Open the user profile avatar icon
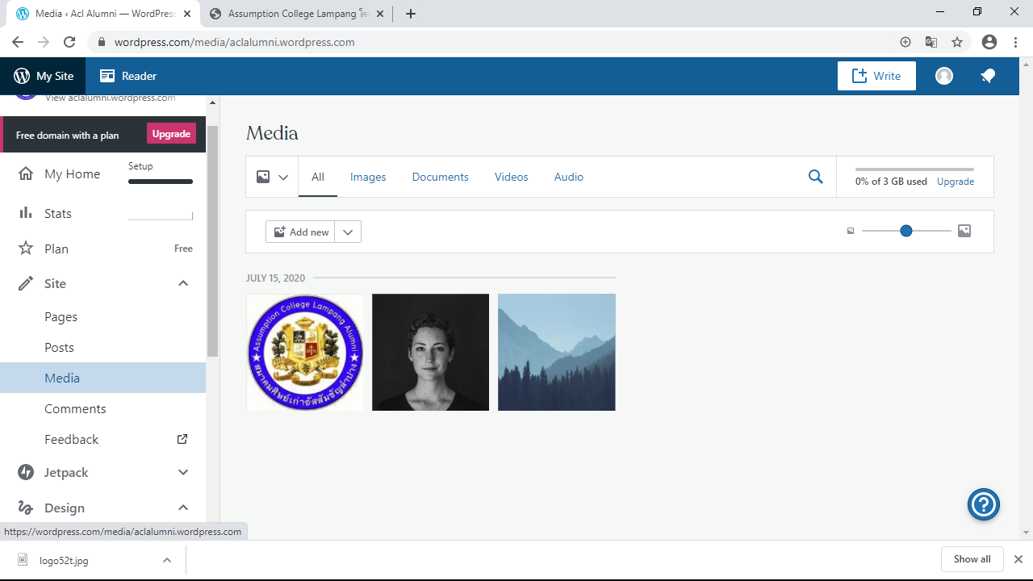Screen dimensions: 1033x581 944,76
